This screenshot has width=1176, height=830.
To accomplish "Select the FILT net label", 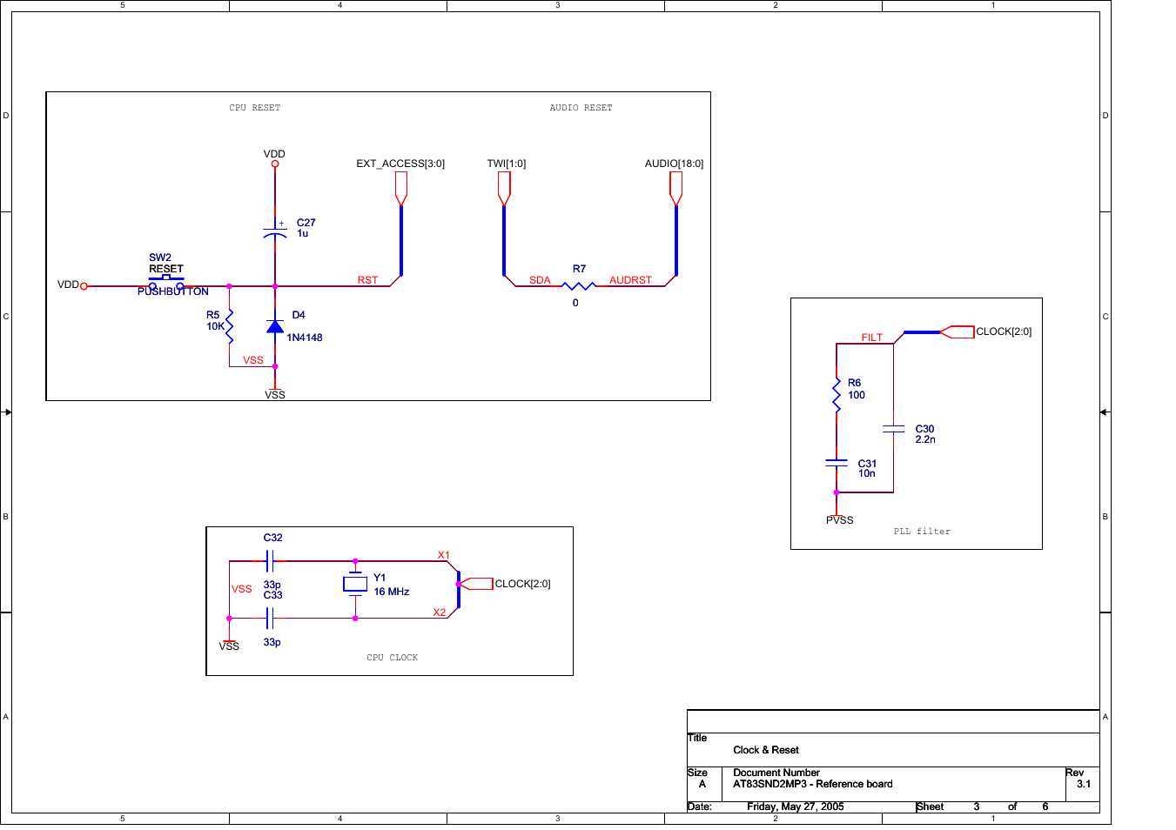I will tap(872, 338).
